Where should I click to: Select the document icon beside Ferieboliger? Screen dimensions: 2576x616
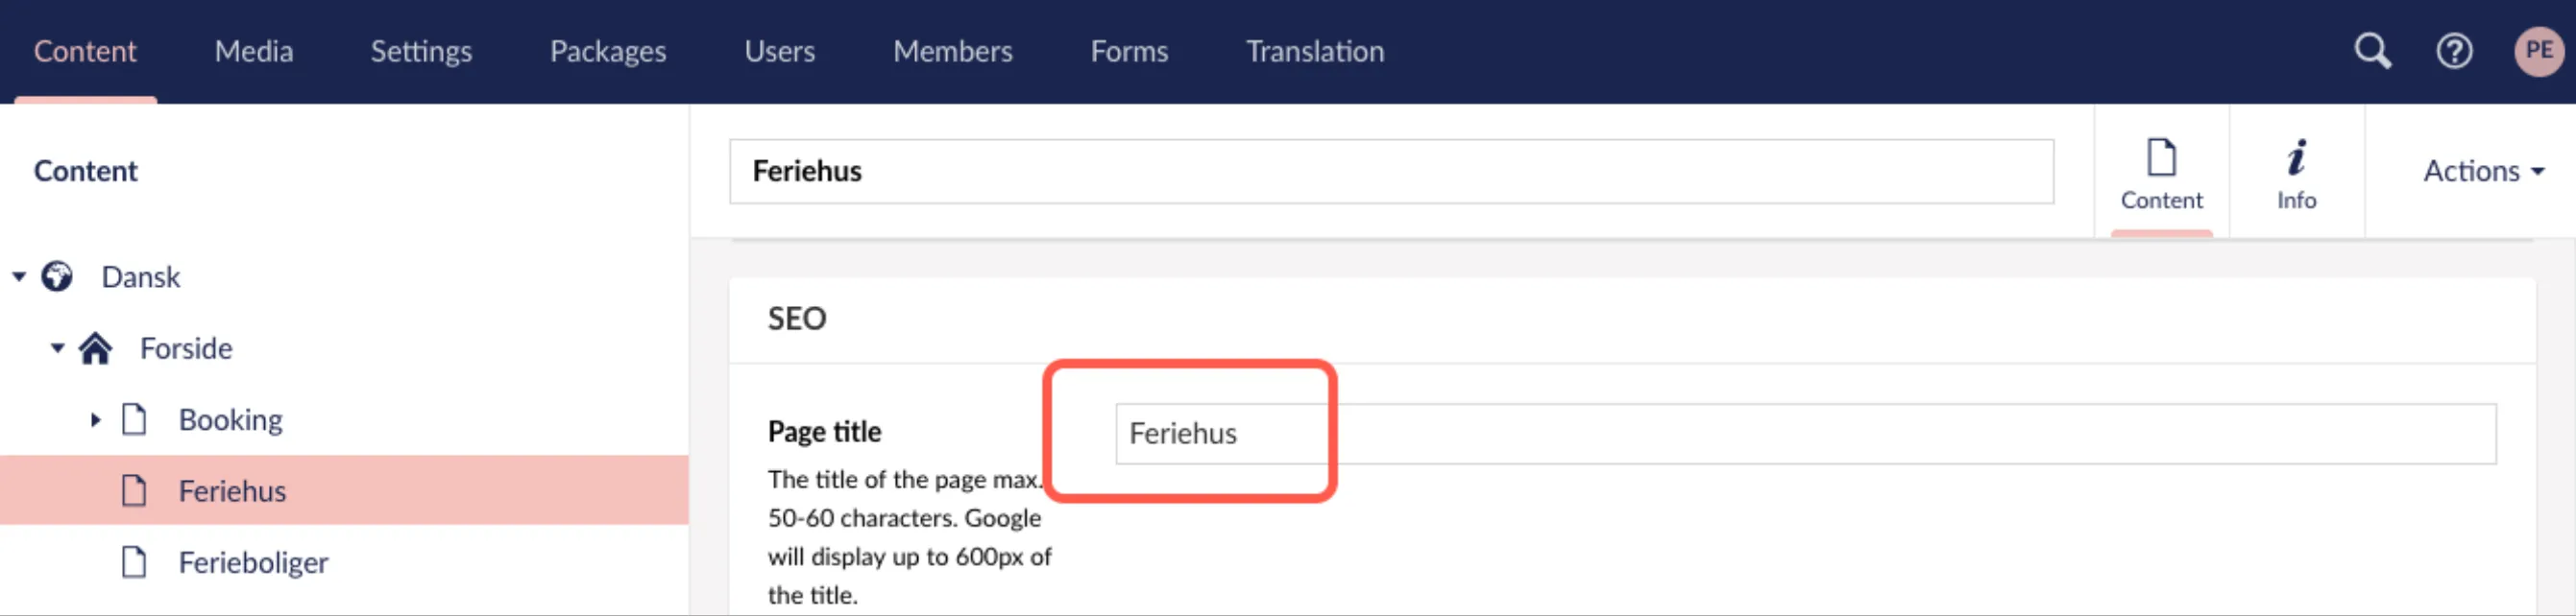tap(134, 562)
